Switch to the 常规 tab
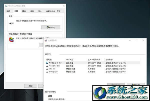The height and width of the screenshot is (101, 150). click(x=8, y=11)
